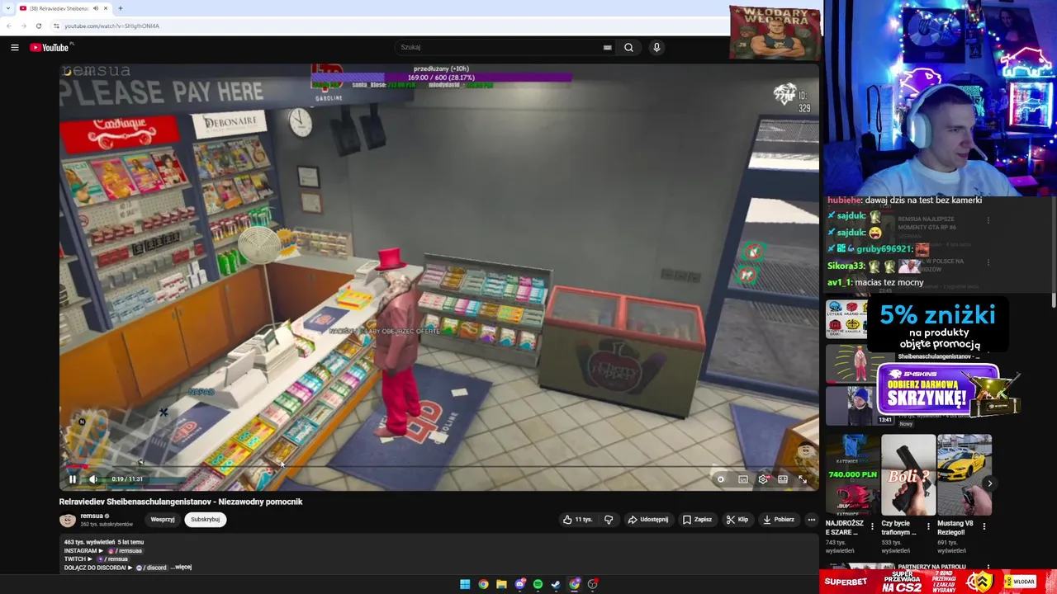Open options for REMSUA NAJLEPSZE MOMENTY video
This screenshot has height=594, width=1057.
[x=988, y=221]
